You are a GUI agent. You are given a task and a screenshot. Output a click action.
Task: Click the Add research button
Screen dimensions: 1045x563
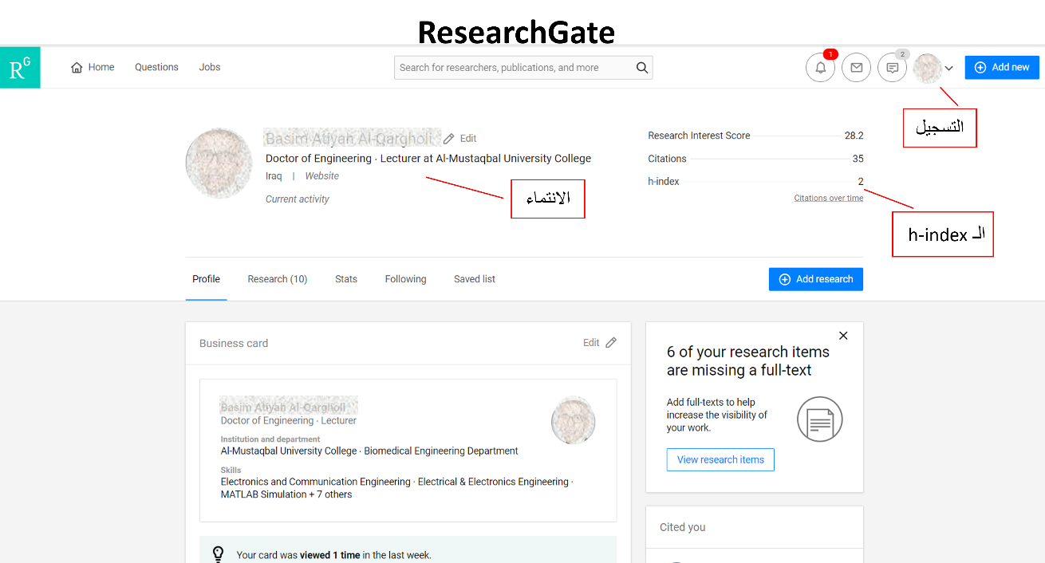point(815,279)
